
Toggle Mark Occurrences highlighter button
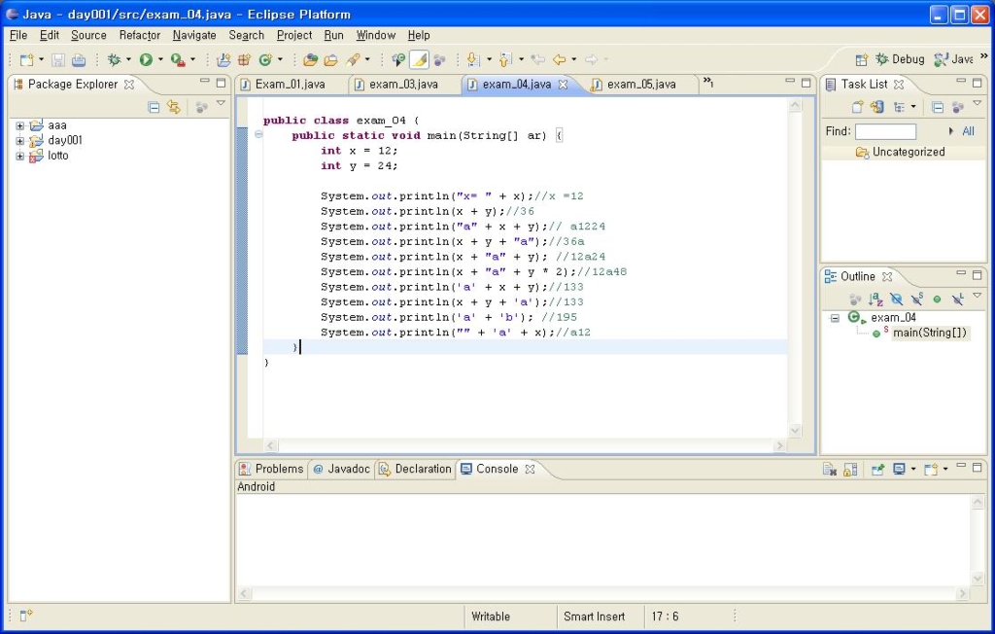pos(419,59)
